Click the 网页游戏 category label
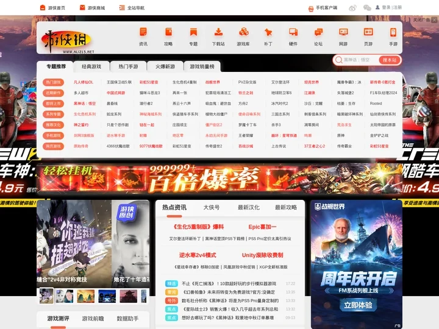This screenshot has height=329, width=439. coord(53,146)
